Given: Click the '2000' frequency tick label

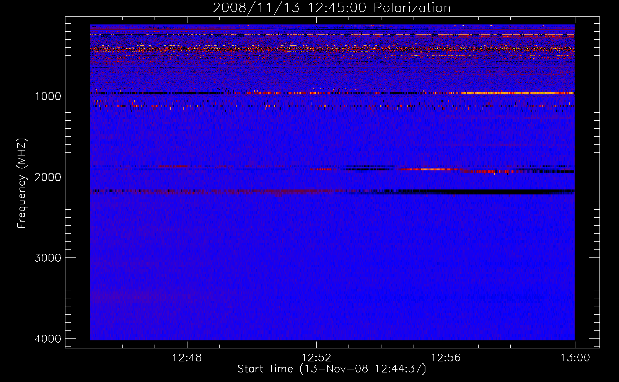Looking at the screenshot, I should coord(48,177).
